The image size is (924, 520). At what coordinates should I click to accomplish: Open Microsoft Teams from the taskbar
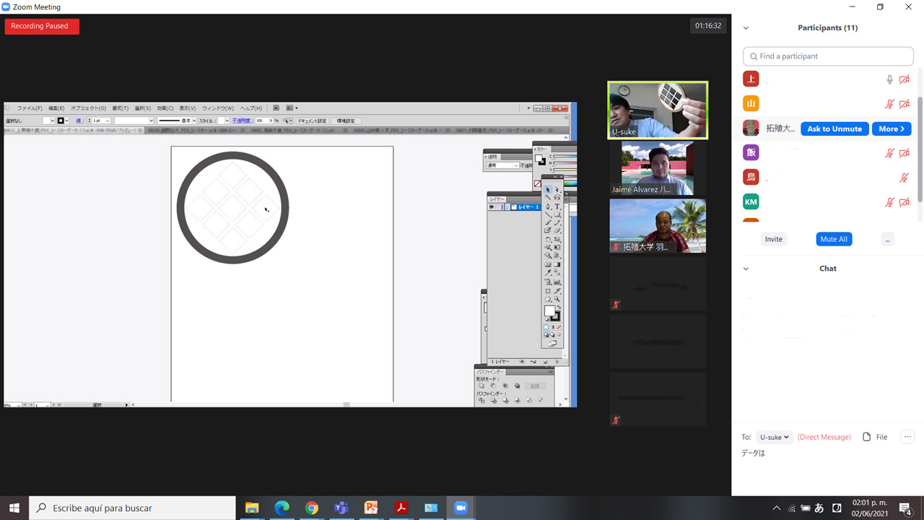[341, 508]
